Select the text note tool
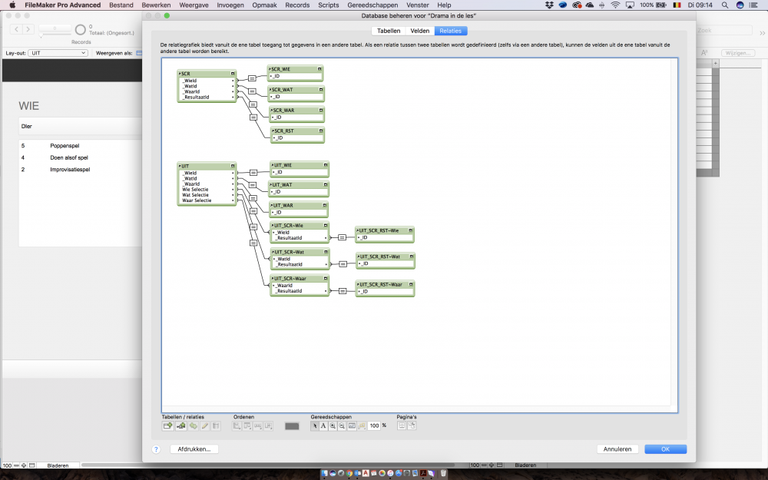This screenshot has width=768, height=480. coord(323,425)
